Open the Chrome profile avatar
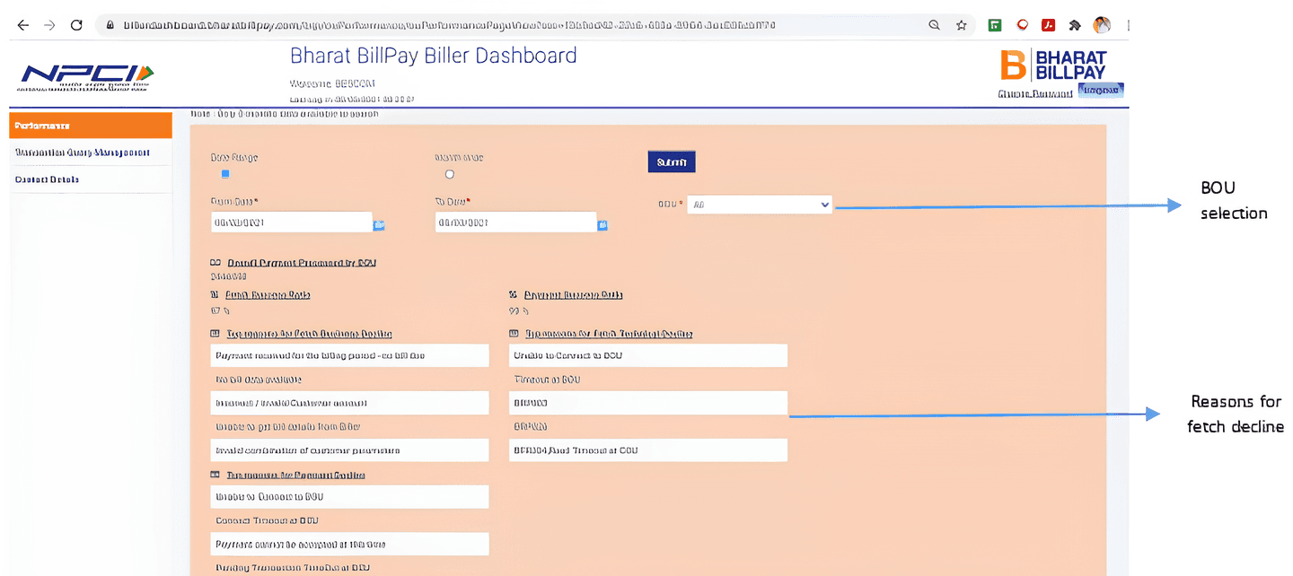The height and width of the screenshot is (576, 1293). click(1102, 25)
